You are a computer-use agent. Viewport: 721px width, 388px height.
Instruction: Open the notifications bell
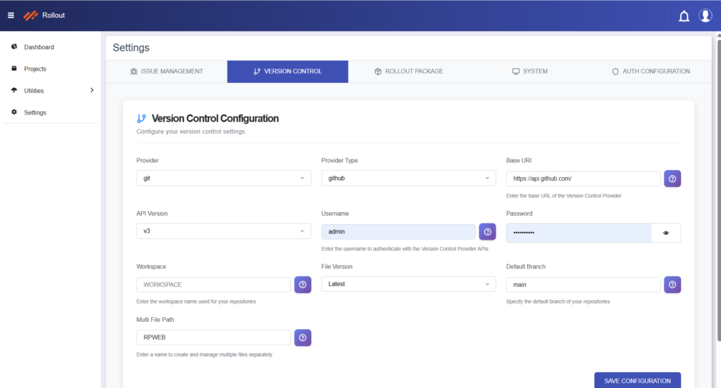(x=684, y=16)
